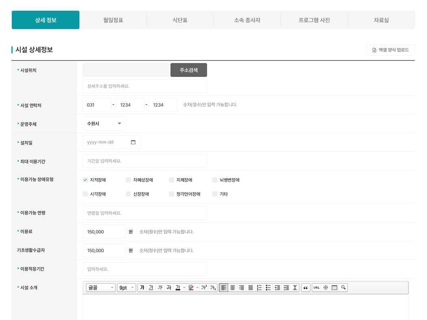Open the 글꼴 font dropdown
Screen dimensions: 427x320
(100, 288)
